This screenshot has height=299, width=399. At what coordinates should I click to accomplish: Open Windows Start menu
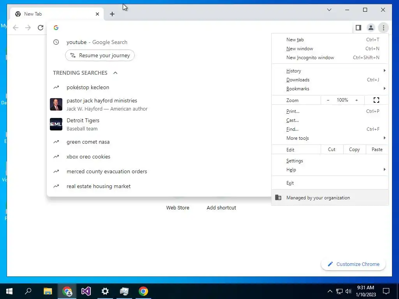(9, 291)
